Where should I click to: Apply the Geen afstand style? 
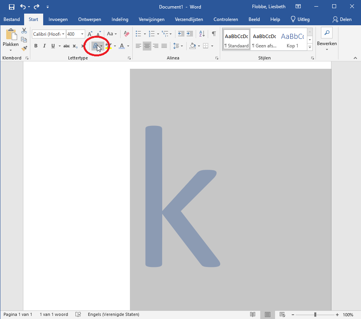click(x=264, y=39)
